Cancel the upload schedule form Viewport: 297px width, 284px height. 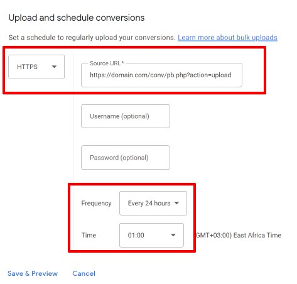tap(84, 273)
